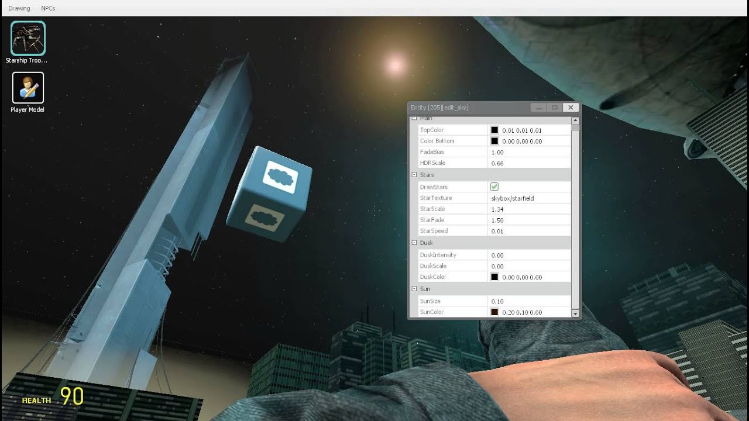Uncheck the DrawStars checkbox

494,187
